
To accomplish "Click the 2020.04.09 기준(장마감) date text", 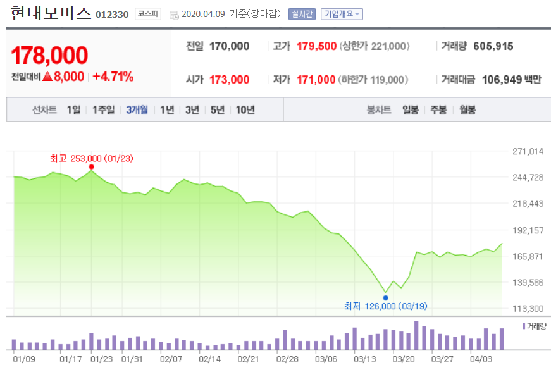I will 232,14.
